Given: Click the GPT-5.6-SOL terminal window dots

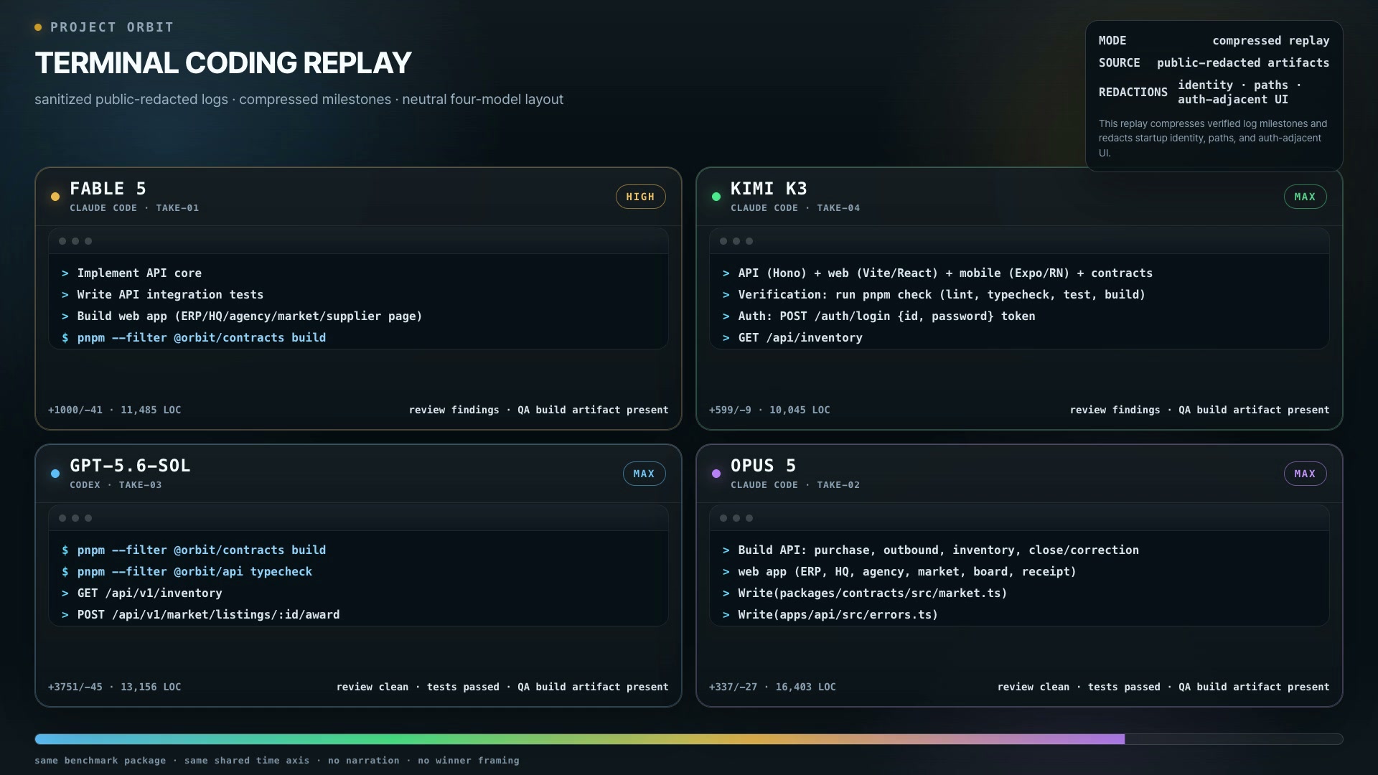Looking at the screenshot, I should pos(75,518).
